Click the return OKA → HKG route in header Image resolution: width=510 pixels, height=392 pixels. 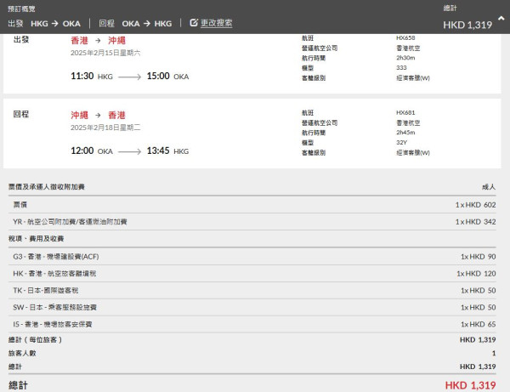click(147, 24)
